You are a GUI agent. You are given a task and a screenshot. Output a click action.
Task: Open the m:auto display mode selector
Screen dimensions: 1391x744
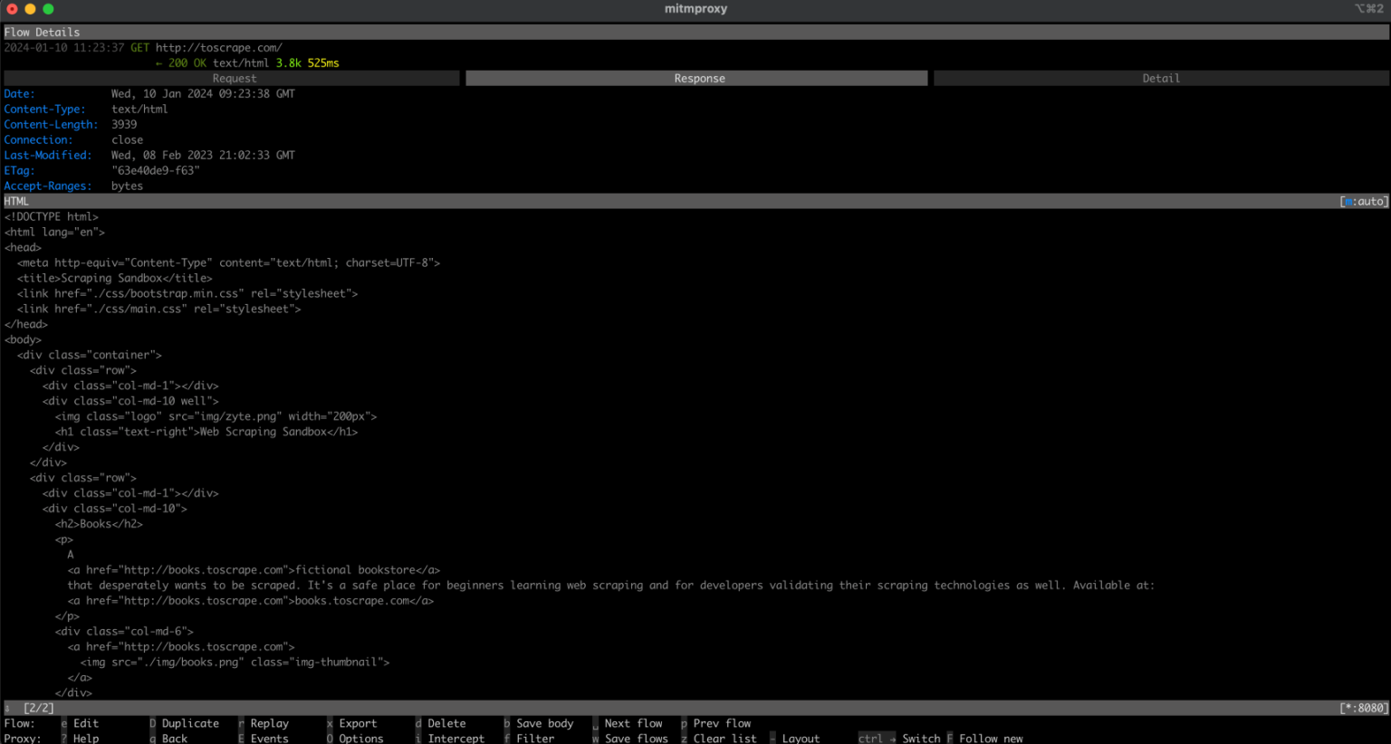pos(1364,201)
